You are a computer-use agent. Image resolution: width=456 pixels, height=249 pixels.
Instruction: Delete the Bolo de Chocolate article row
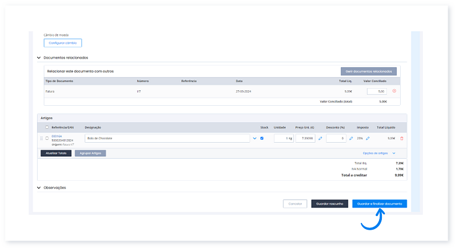(x=401, y=138)
